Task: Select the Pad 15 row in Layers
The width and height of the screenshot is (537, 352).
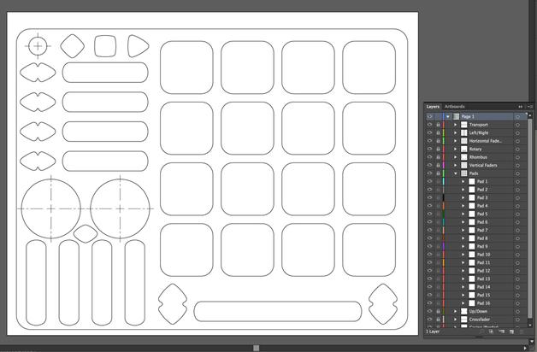Action: click(x=477, y=296)
